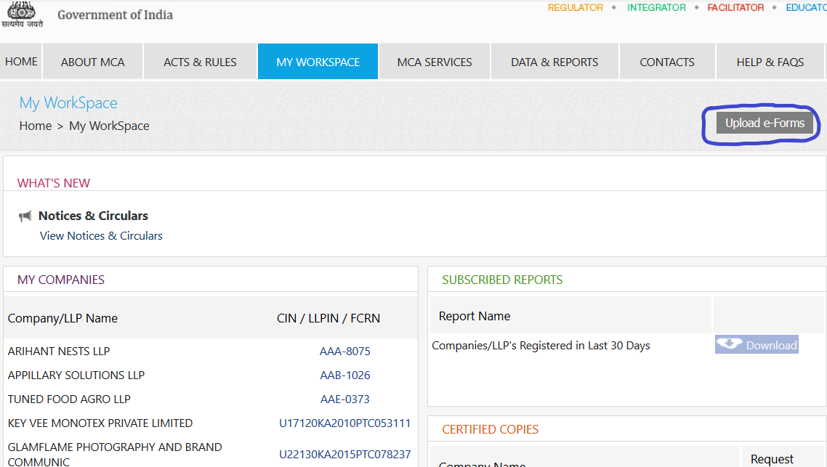This screenshot has height=467, width=827.
Task: Open the HELP & FAQS menu
Action: (x=770, y=62)
